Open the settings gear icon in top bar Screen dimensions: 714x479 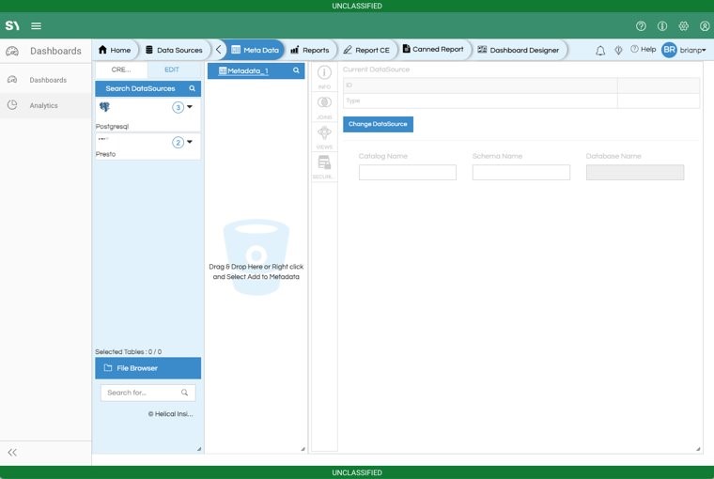tap(683, 26)
